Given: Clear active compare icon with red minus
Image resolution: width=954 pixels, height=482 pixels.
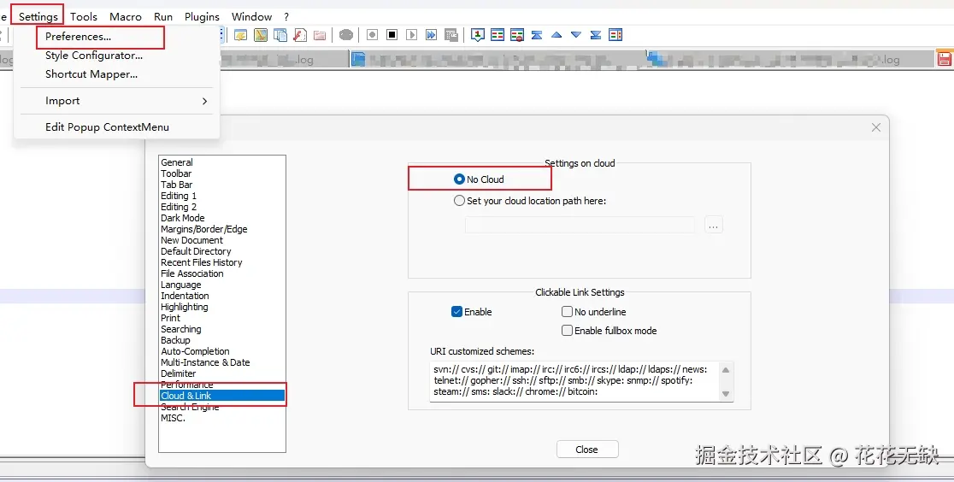Looking at the screenshot, I should point(517,35).
